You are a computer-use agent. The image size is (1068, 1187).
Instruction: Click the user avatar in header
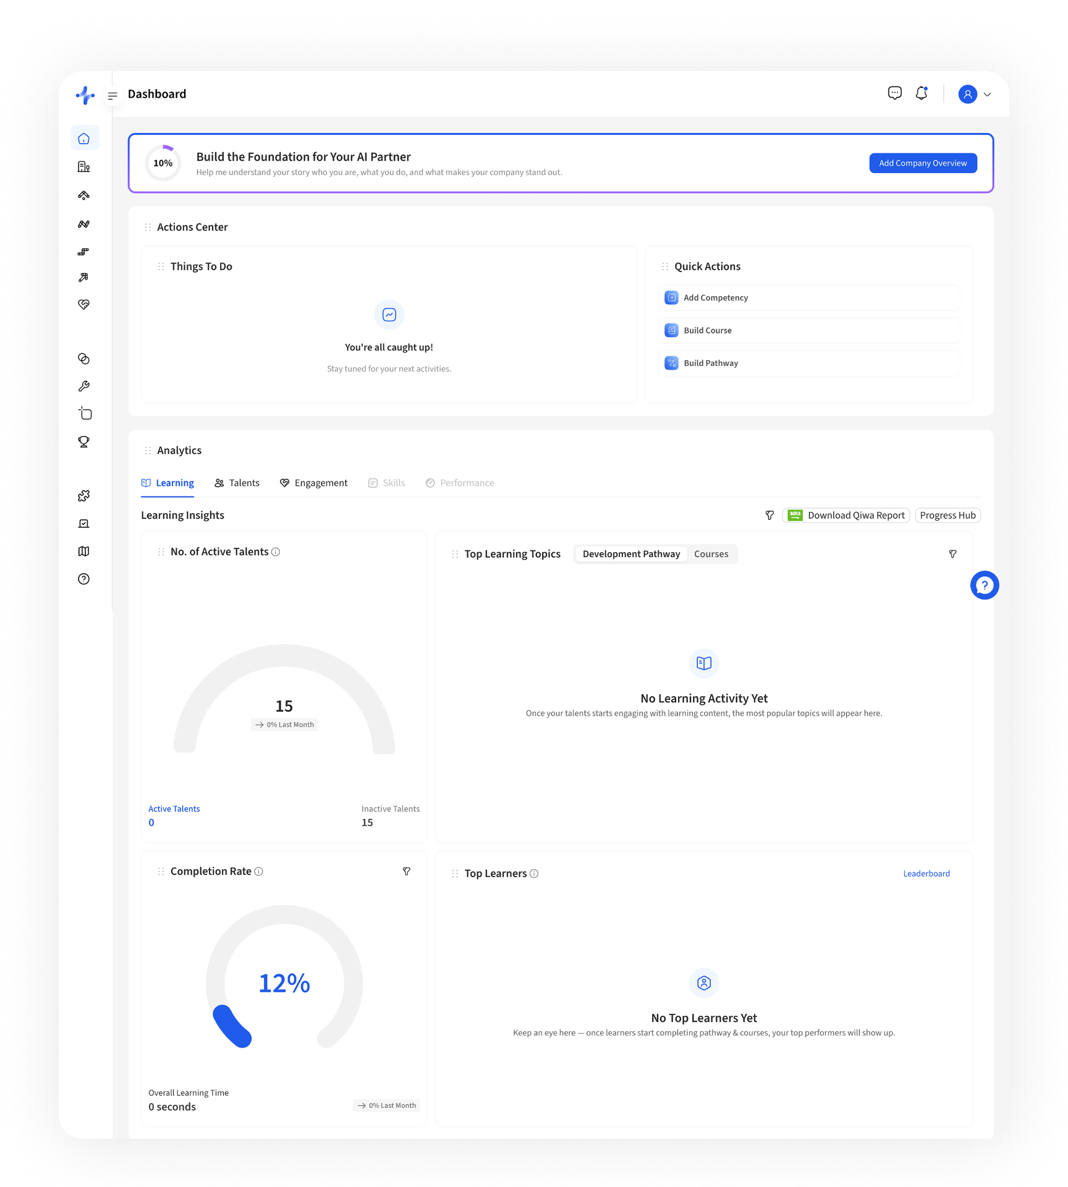pyautogui.click(x=967, y=95)
